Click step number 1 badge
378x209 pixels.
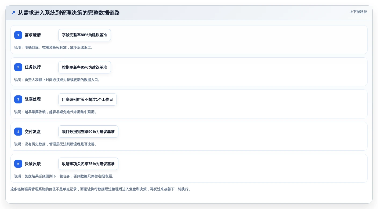18,35
